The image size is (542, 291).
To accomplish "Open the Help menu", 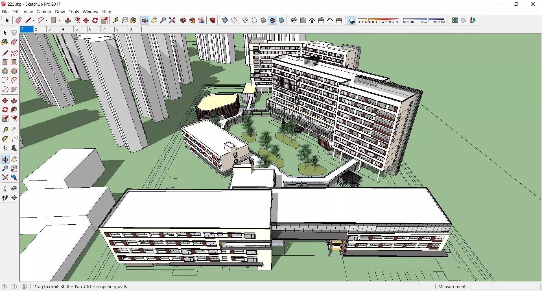I will (x=107, y=12).
